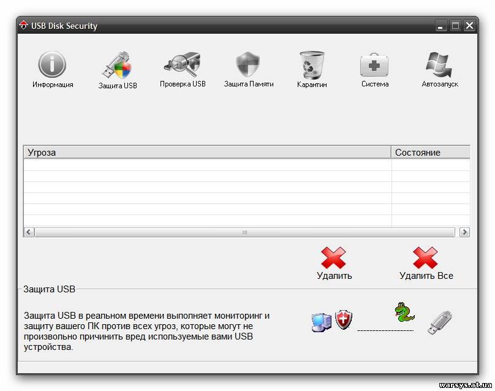Open the Система first-aid kit
The image size is (495, 391).
pos(375,70)
